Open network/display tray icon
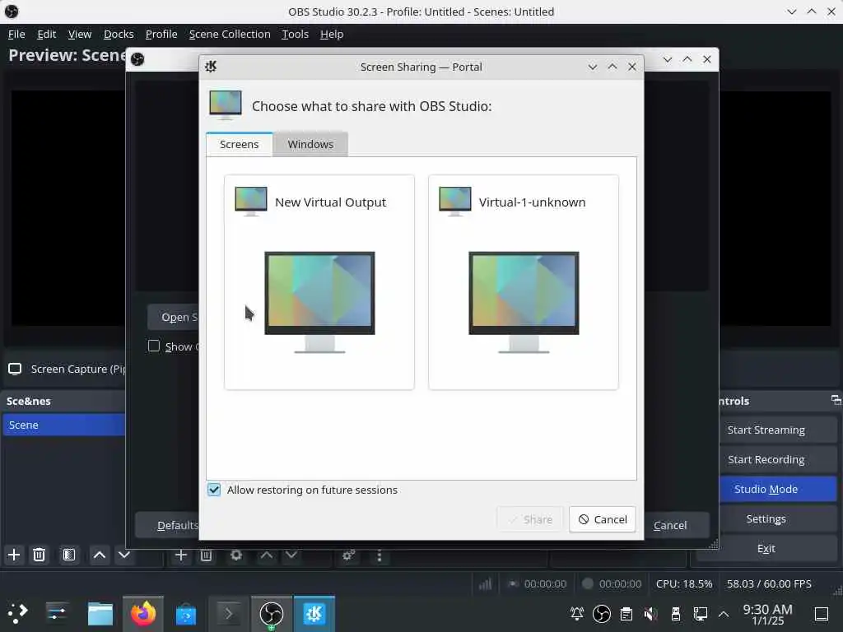843x632 pixels. click(701, 613)
